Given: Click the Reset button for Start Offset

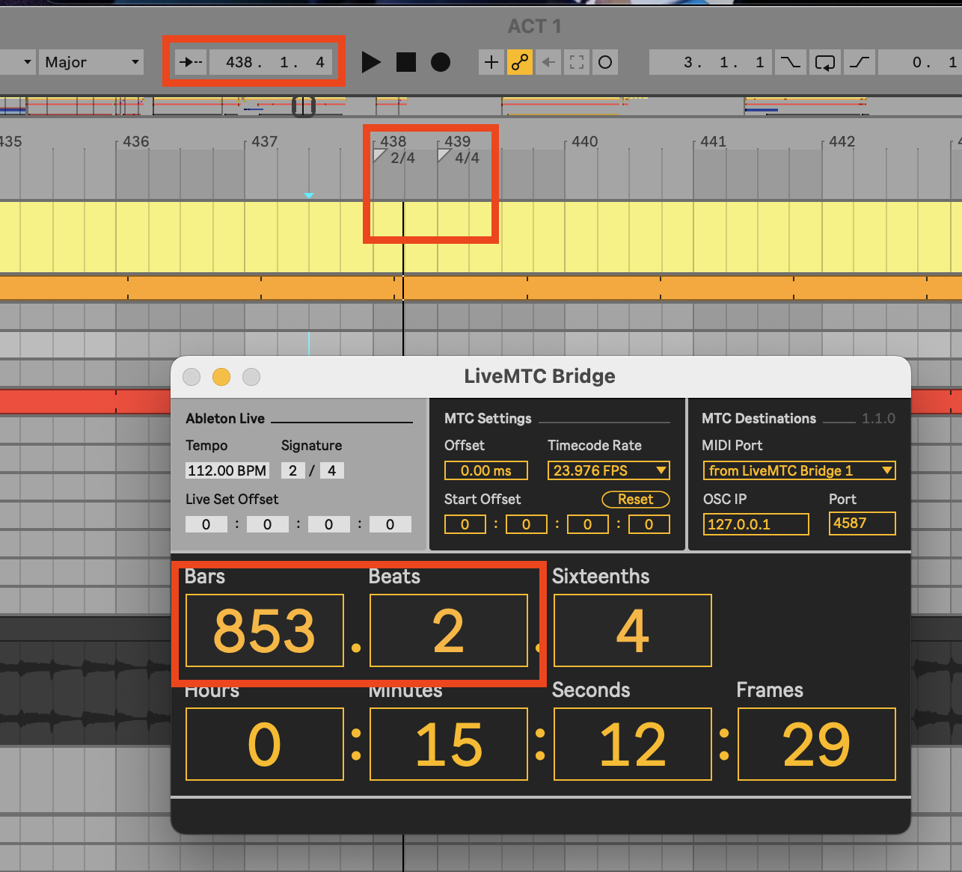Looking at the screenshot, I should click(635, 500).
